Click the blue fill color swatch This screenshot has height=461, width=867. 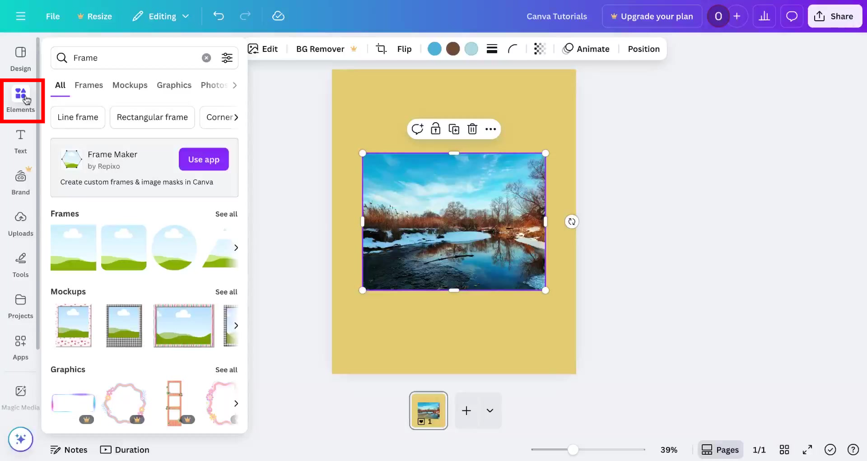point(434,49)
